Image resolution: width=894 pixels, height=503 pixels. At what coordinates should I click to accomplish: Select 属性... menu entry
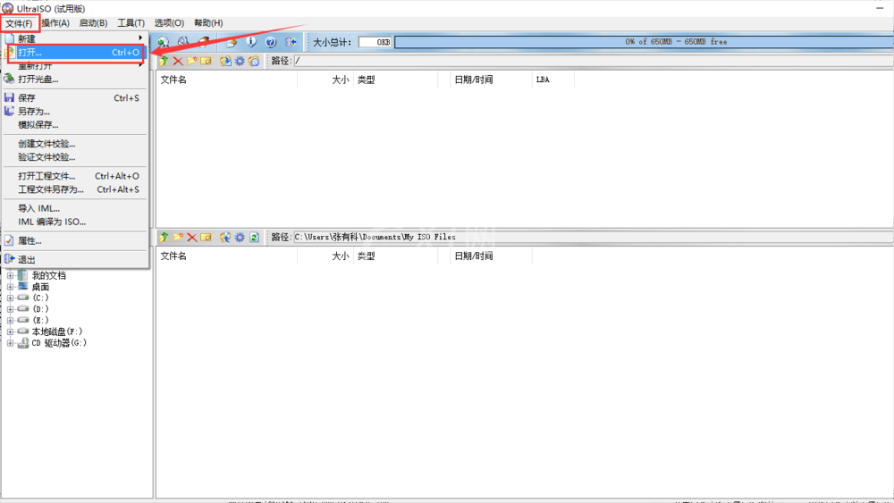pos(75,241)
